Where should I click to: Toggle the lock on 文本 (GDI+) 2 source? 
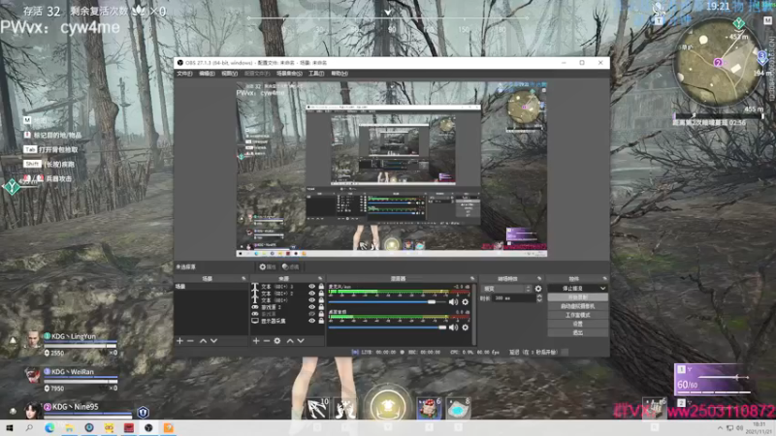(321, 294)
